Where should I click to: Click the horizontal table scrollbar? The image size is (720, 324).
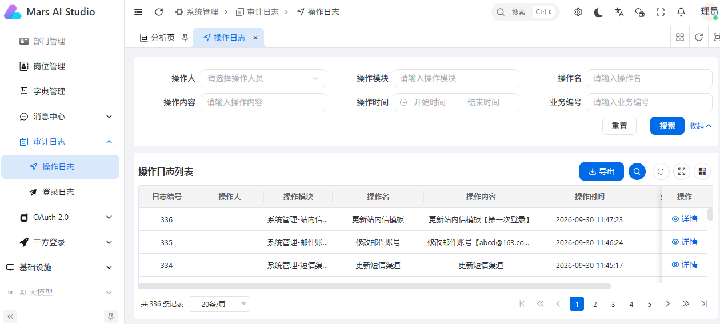pos(375,286)
